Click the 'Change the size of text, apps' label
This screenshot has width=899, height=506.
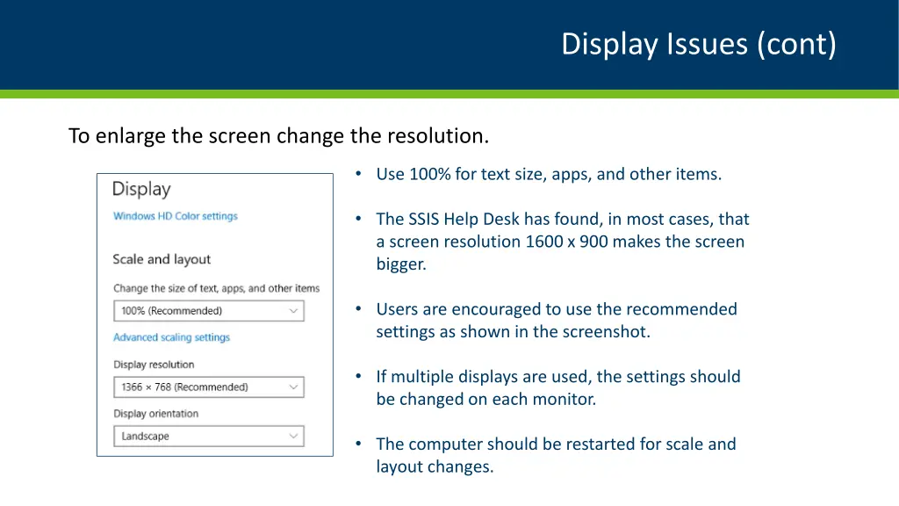pyautogui.click(x=216, y=288)
